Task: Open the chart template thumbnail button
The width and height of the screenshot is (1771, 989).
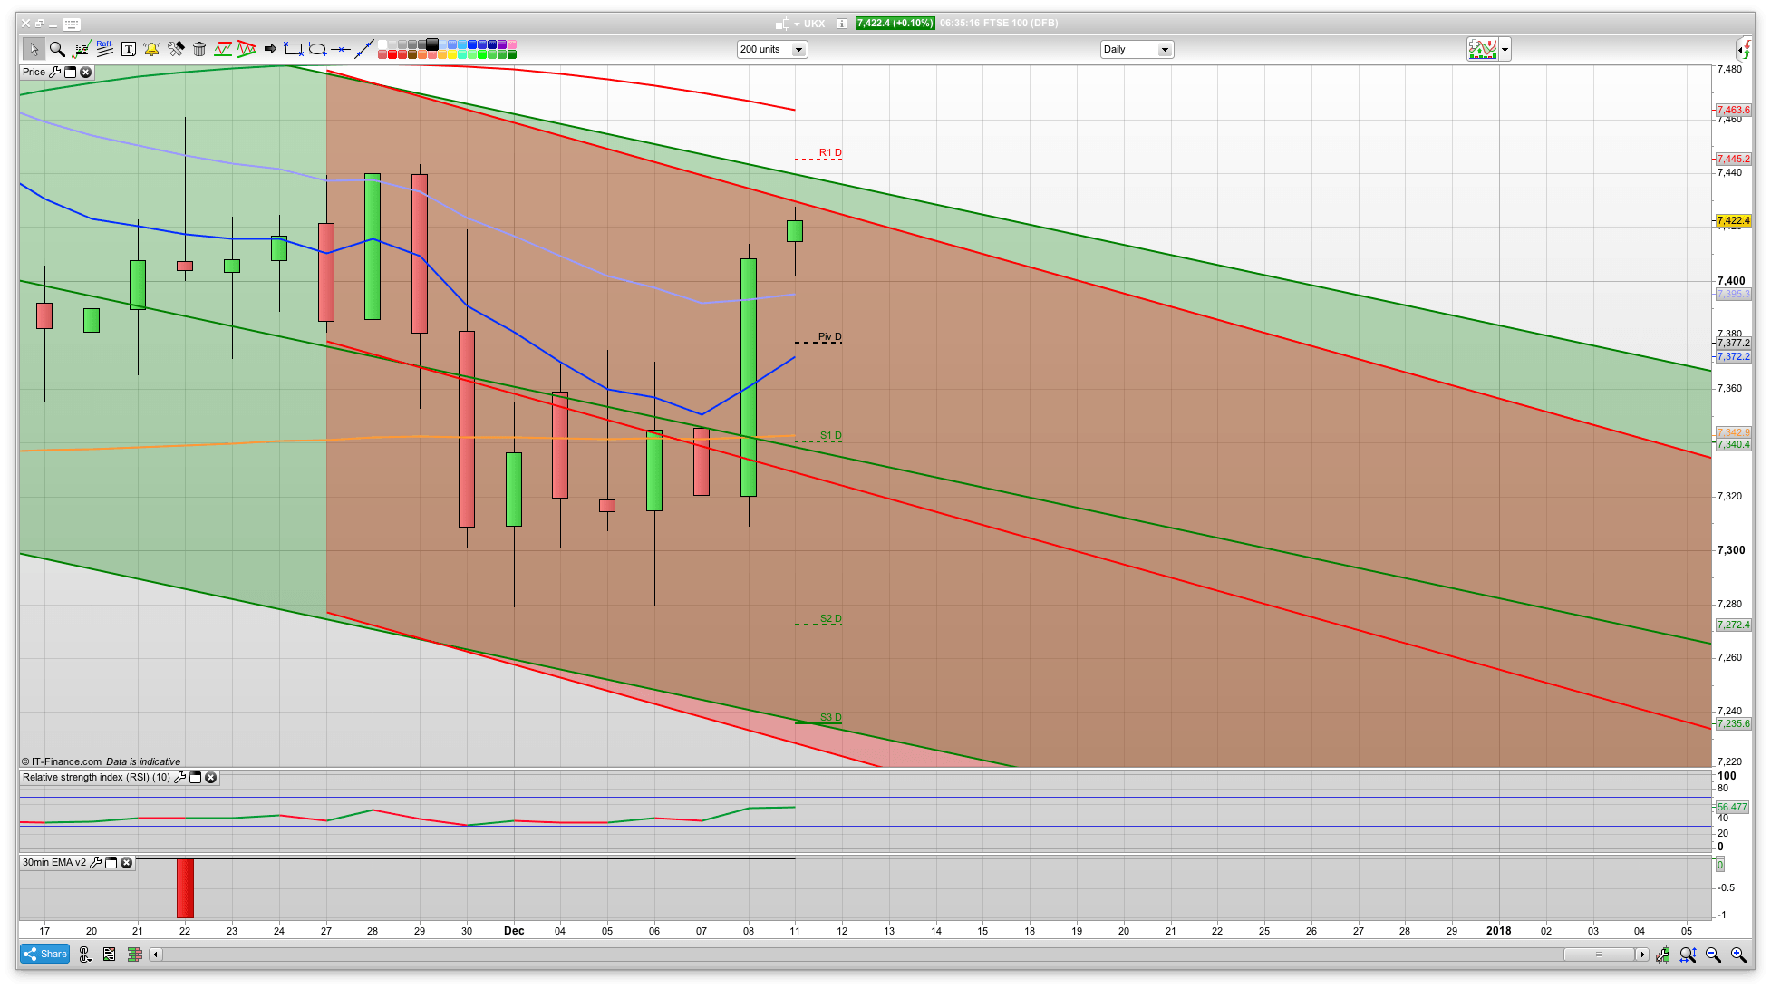Action: [1483, 50]
